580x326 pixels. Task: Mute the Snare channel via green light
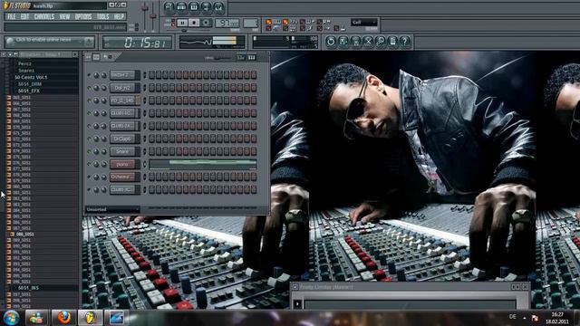89,151
